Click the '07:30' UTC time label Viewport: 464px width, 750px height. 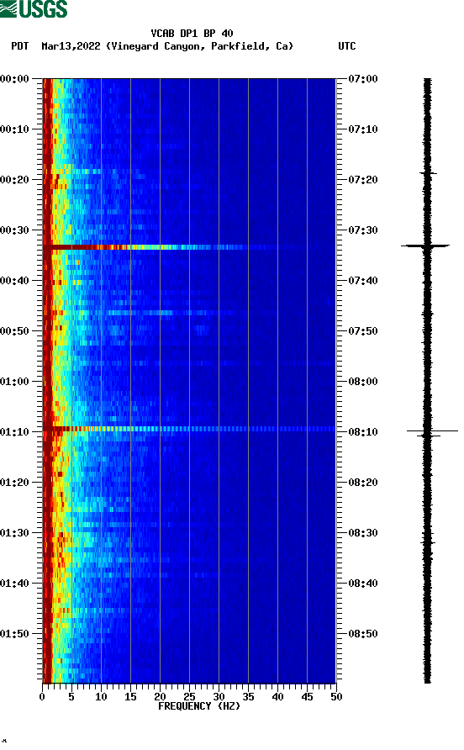[362, 230]
